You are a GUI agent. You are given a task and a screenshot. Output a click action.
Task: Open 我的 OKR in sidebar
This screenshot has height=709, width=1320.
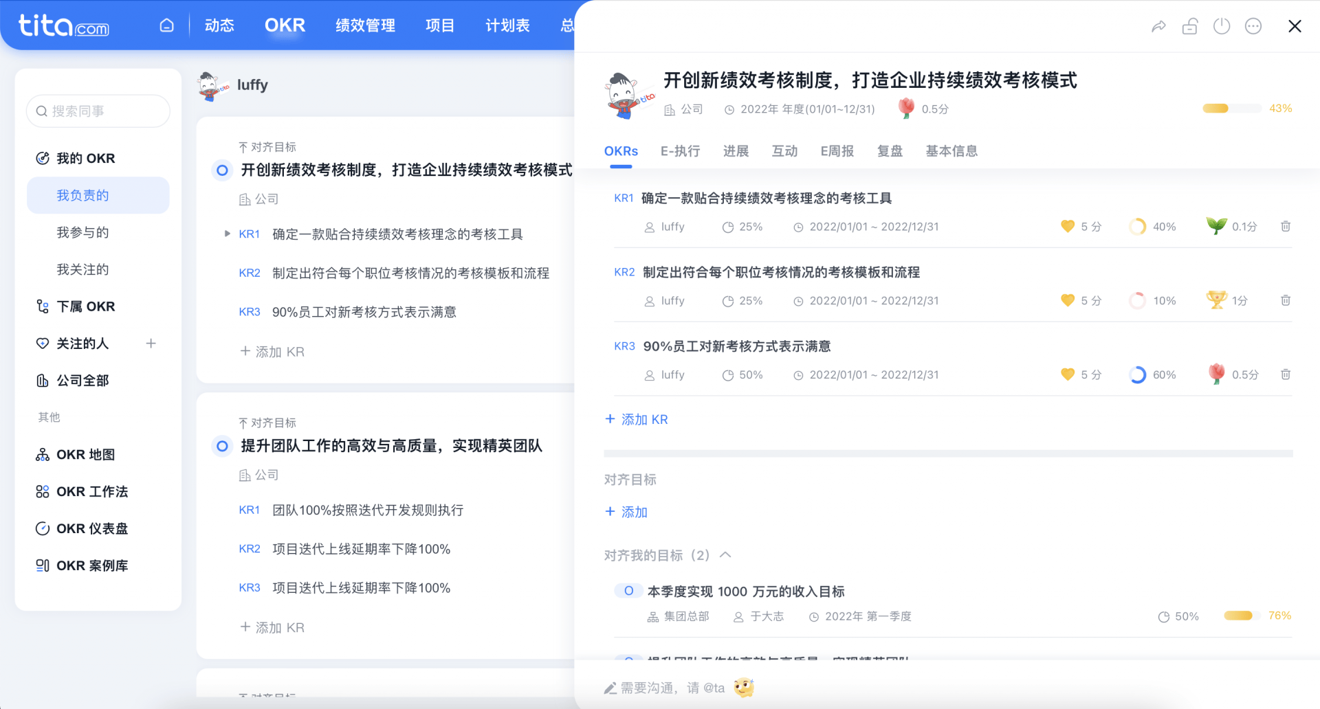click(85, 158)
